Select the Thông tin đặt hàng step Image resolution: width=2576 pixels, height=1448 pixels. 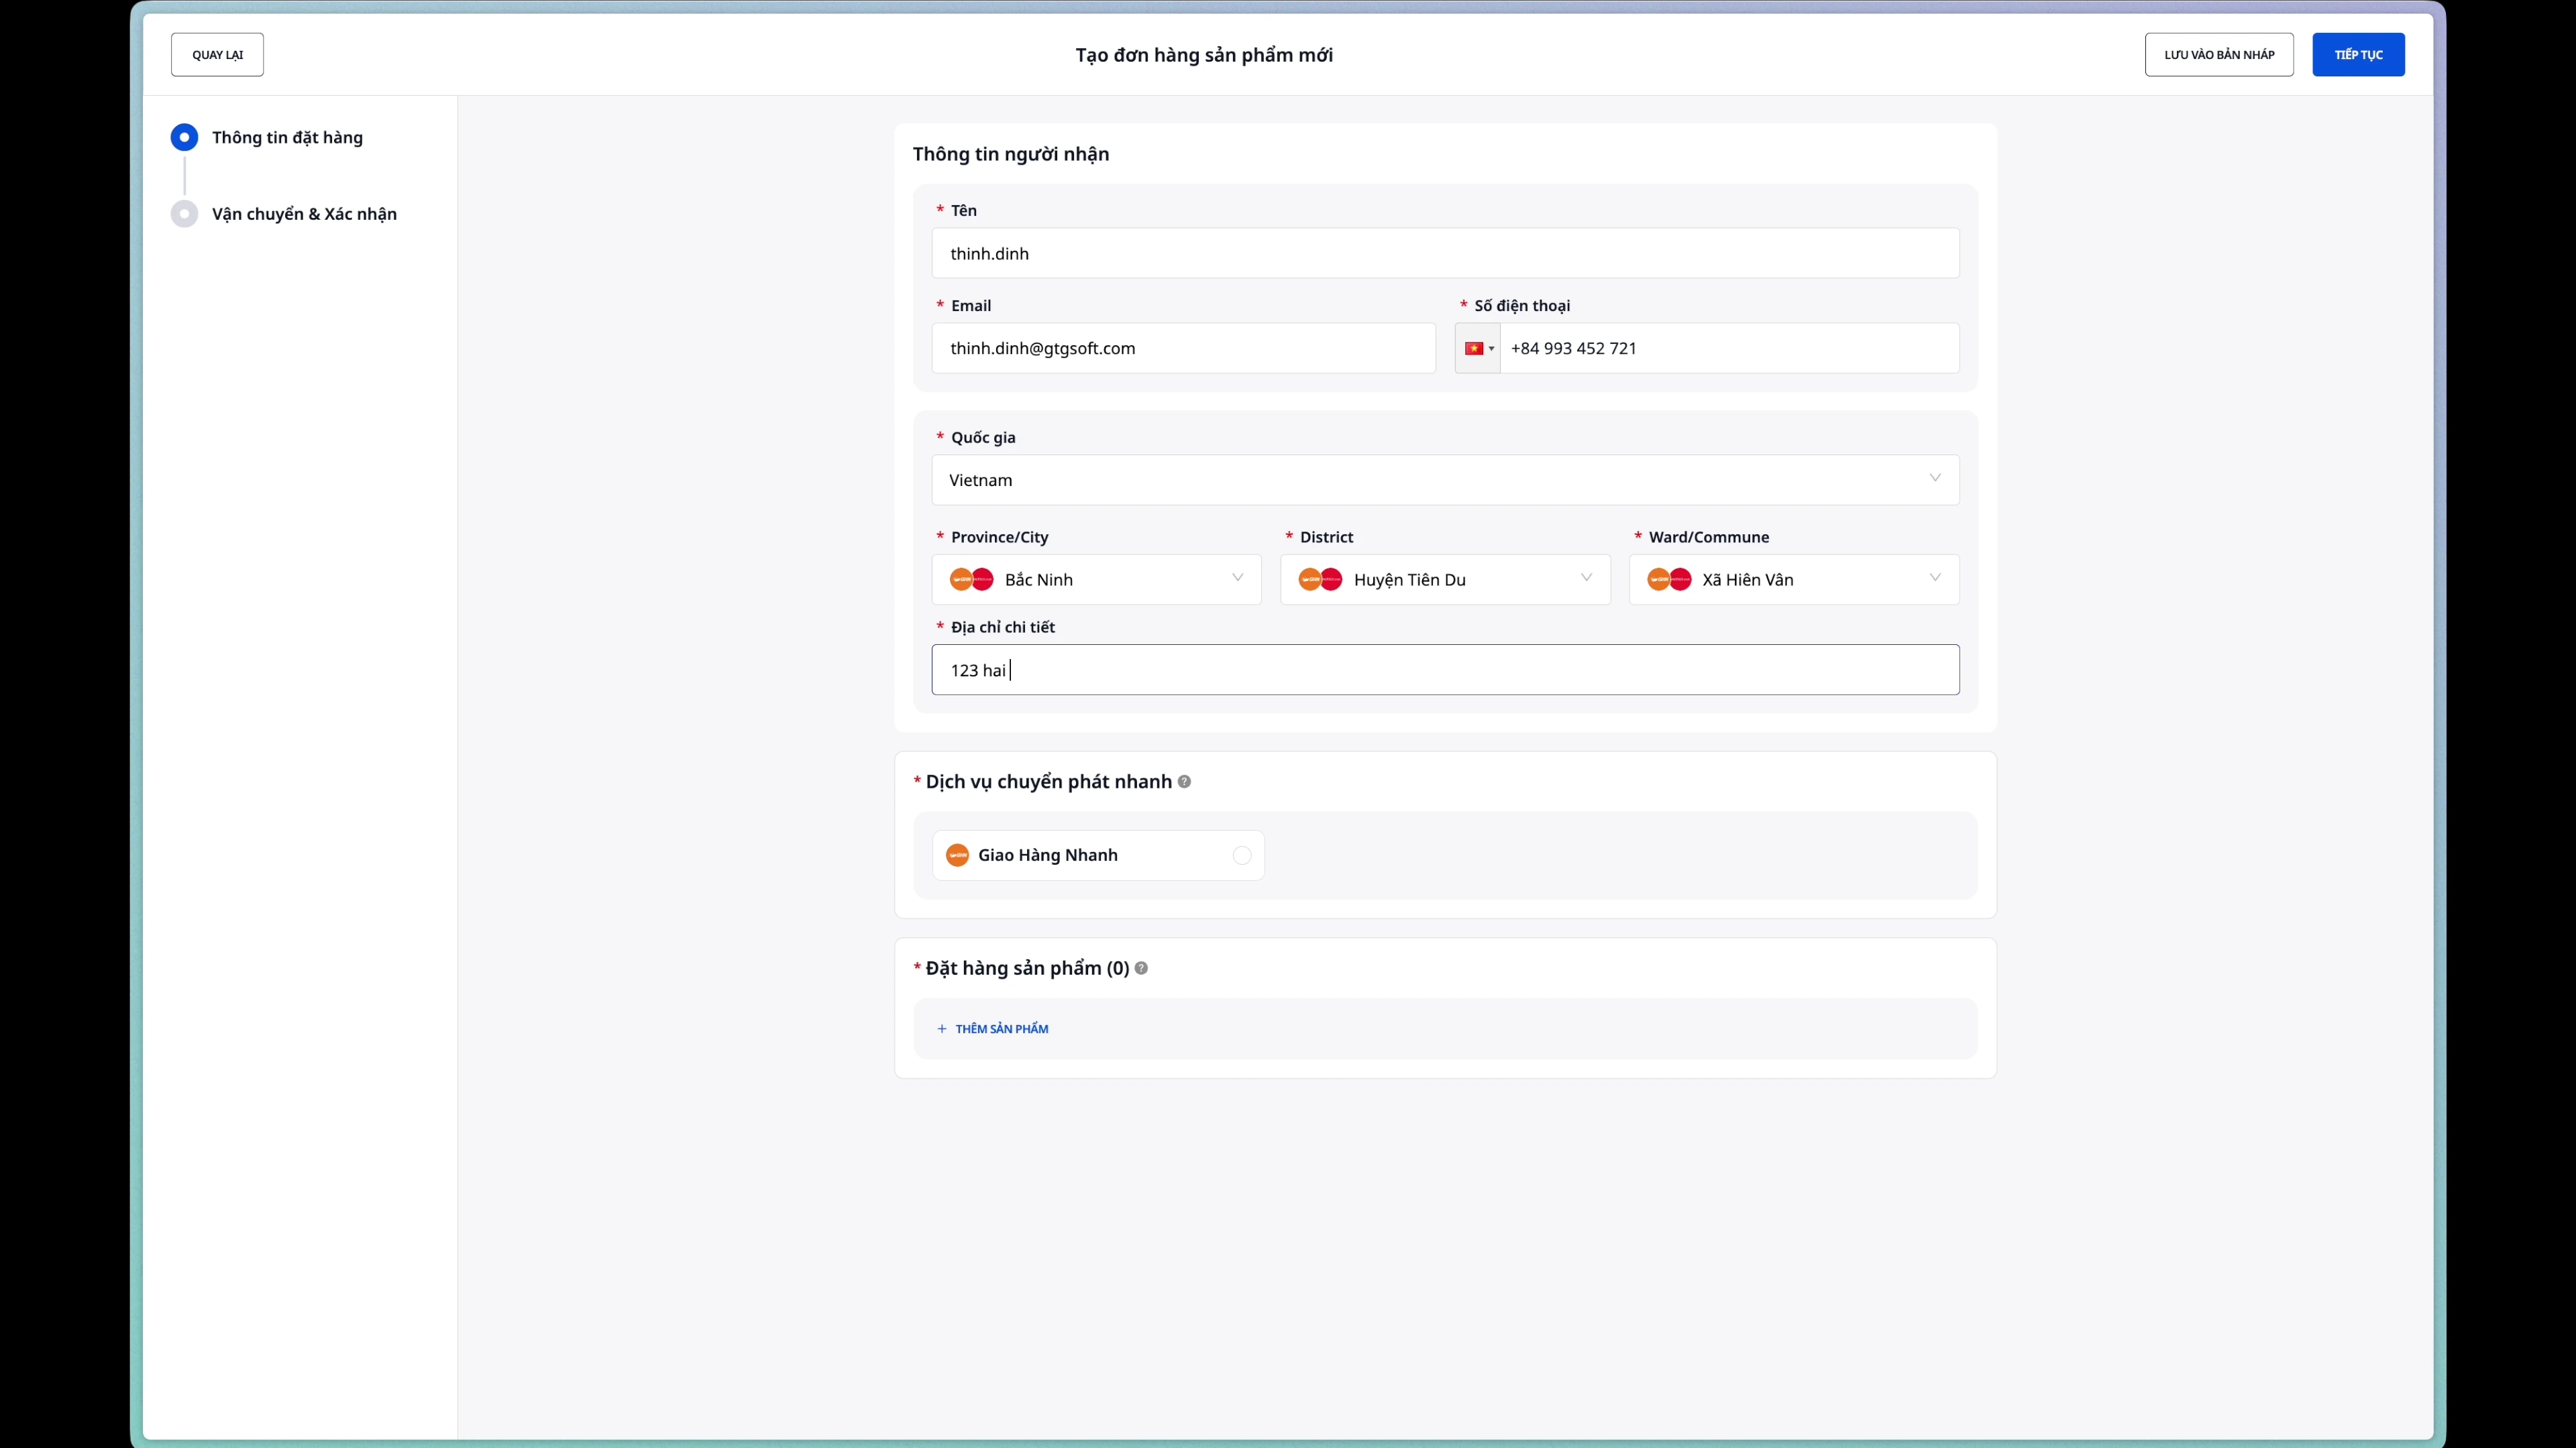point(287,138)
